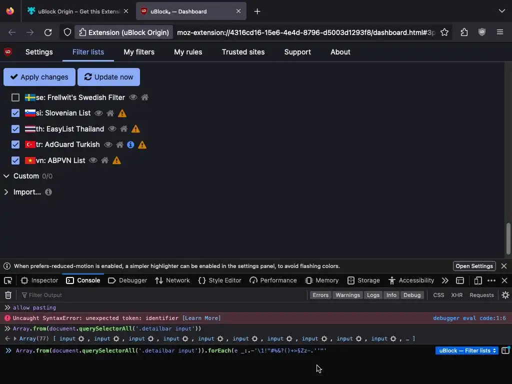Click the blue info icon for AdGuard Turkish

(x=130, y=144)
